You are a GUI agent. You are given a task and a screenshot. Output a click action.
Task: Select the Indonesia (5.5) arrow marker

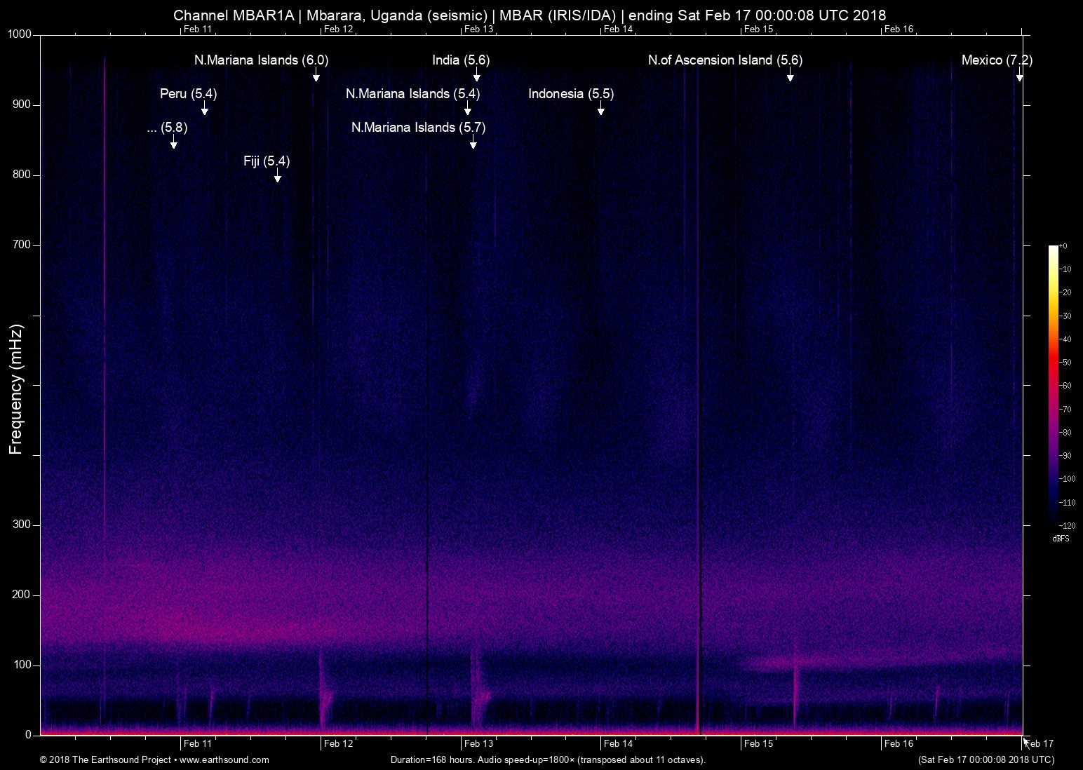coord(600,109)
